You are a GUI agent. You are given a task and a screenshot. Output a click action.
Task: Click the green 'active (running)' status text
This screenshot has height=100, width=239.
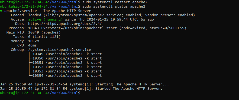46,19
